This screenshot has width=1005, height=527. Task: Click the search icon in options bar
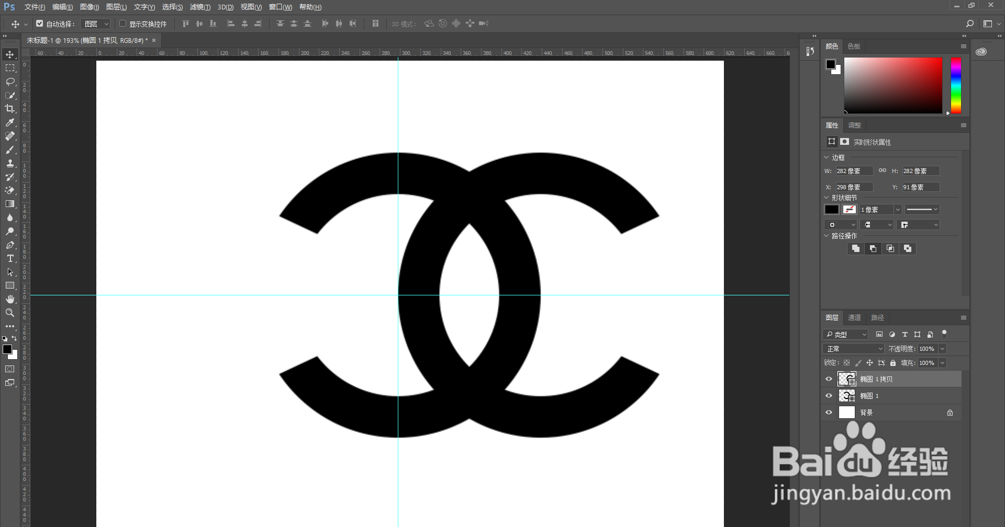point(969,24)
